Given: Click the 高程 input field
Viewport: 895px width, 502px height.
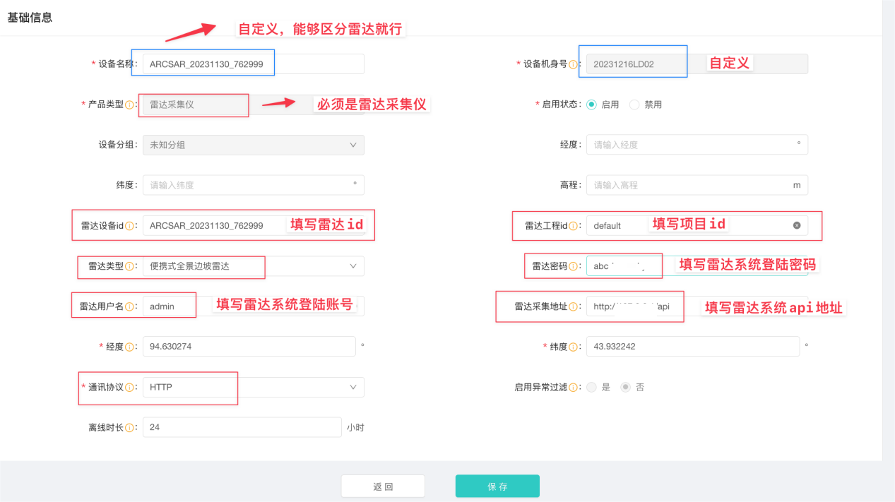Looking at the screenshot, I should pyautogui.click(x=689, y=185).
